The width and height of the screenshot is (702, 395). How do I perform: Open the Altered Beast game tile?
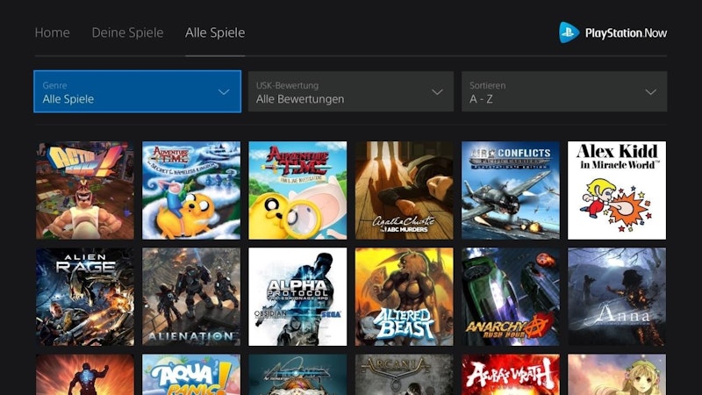click(405, 297)
